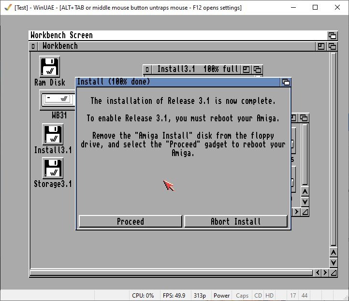Click the Workbench window scroll down arrow
This screenshot has height=301, width=349.
point(334,263)
